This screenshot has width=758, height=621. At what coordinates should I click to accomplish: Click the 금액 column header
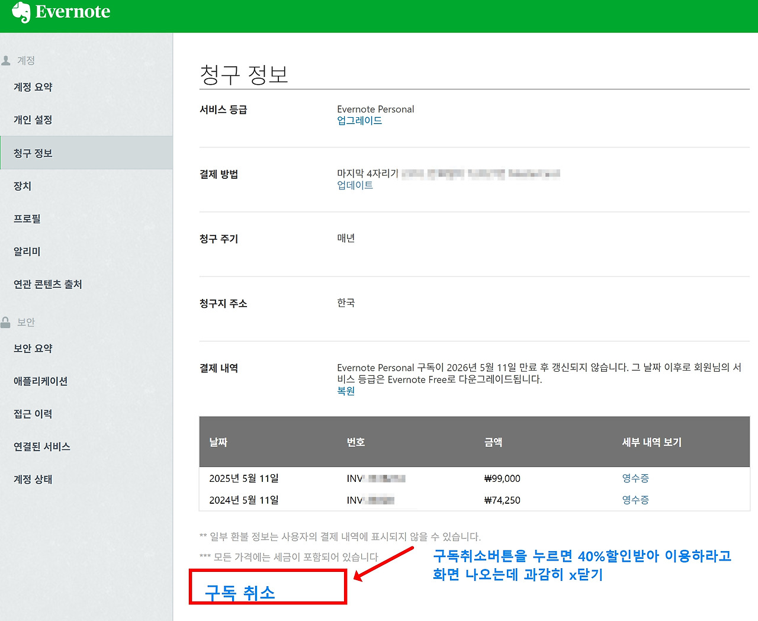(493, 442)
